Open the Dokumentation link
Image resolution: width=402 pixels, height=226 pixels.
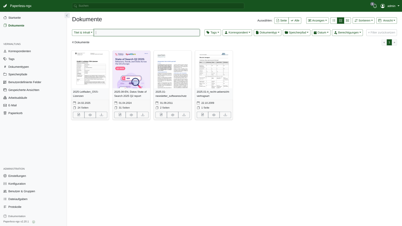(17, 216)
